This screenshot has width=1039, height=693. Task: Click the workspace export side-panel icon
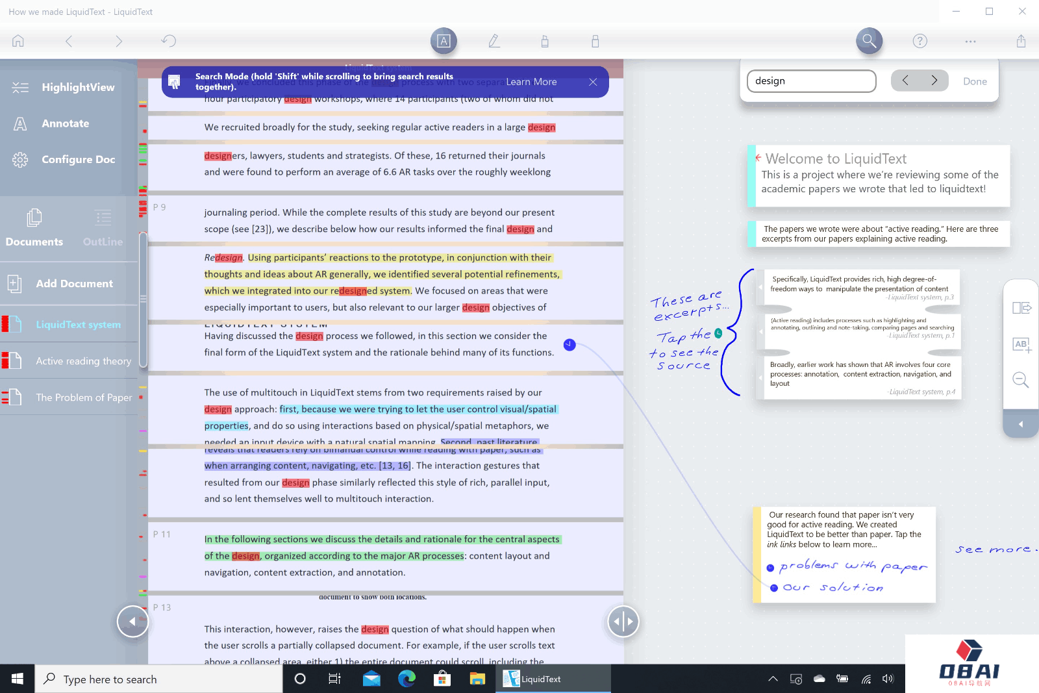[1021, 308]
